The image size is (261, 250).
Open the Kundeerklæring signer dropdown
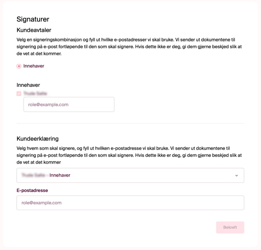pos(130,175)
